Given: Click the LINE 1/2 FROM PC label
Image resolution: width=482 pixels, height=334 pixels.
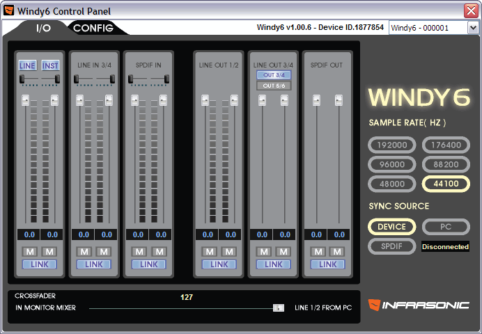Looking at the screenshot, I should point(323,308).
